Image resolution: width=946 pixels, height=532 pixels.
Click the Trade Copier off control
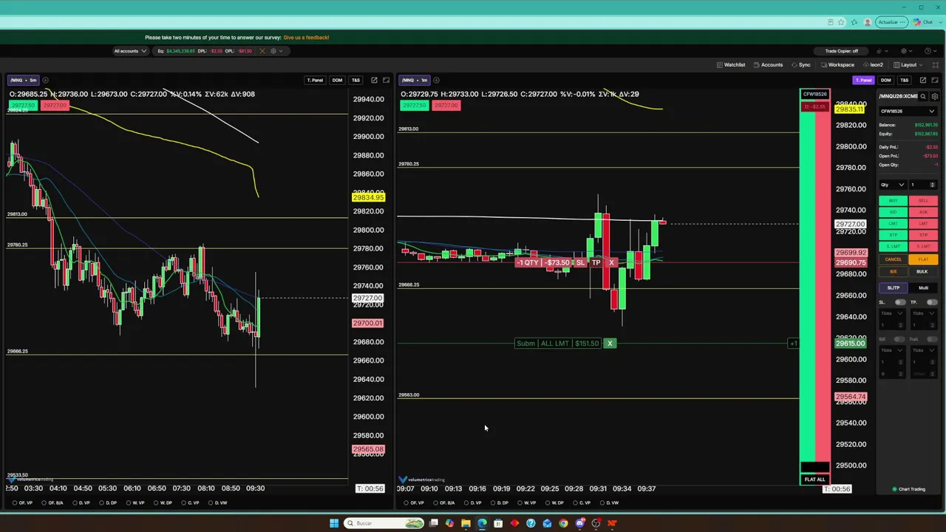click(841, 51)
